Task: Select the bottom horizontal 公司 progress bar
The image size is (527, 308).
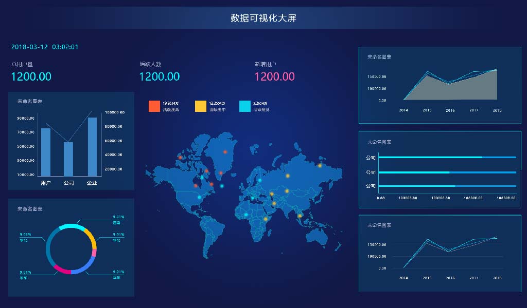Action: click(x=447, y=185)
